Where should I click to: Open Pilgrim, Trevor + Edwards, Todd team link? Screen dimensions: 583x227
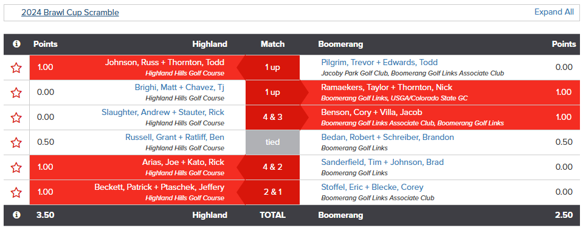[379, 62]
